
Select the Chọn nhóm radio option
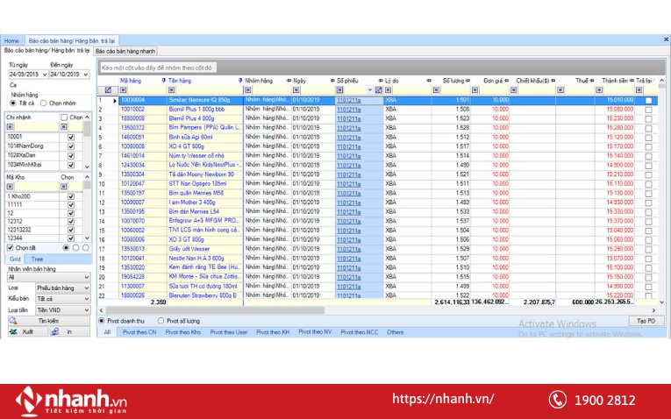coord(44,103)
